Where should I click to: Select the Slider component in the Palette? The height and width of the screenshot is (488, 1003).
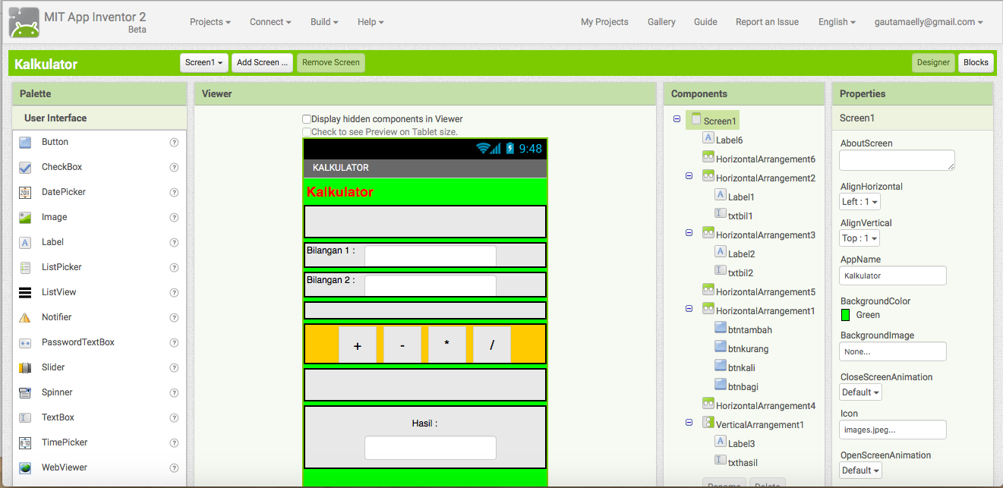[x=52, y=367]
